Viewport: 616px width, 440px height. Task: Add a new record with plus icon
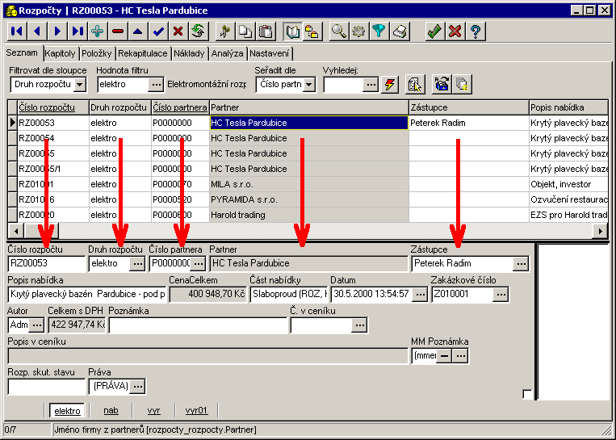point(98,31)
